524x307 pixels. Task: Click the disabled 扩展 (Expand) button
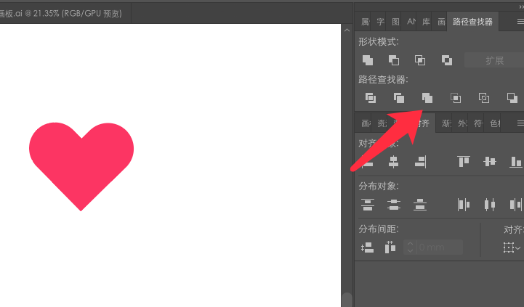[x=495, y=60]
